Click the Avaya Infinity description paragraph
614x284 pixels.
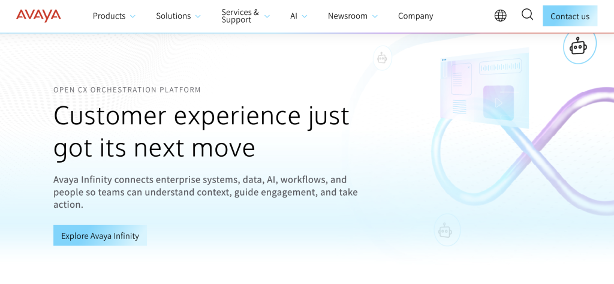click(x=206, y=192)
